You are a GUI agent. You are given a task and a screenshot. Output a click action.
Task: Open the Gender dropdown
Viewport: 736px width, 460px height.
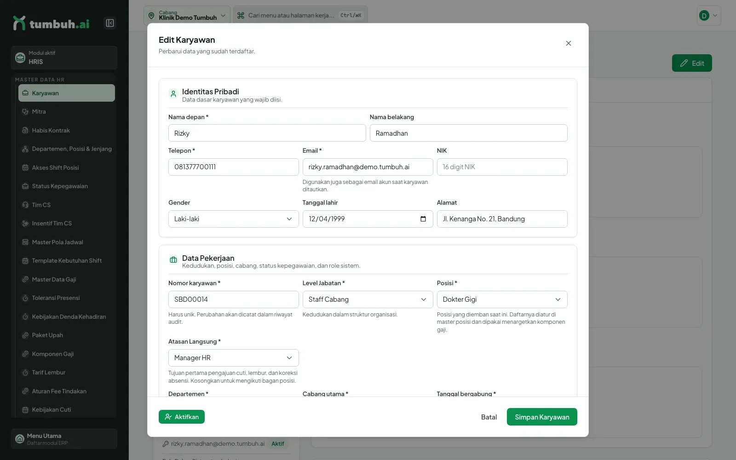pyautogui.click(x=234, y=219)
